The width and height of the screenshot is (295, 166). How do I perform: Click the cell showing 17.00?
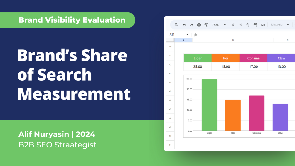point(253,66)
